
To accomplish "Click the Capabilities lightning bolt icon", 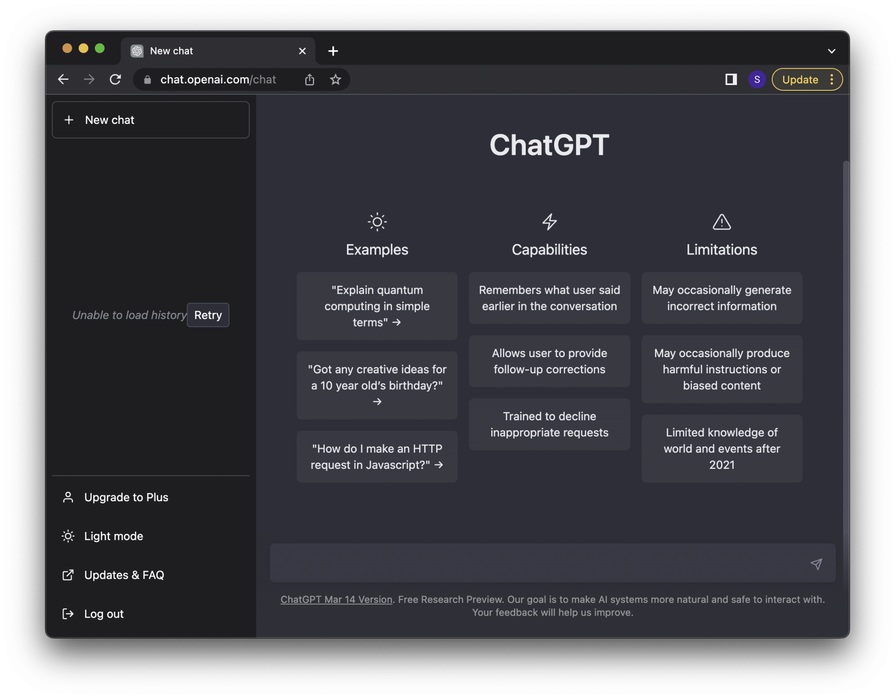I will (x=549, y=222).
